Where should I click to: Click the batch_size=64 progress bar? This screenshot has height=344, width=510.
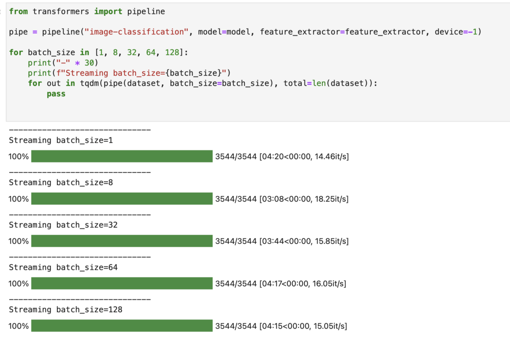122,283
